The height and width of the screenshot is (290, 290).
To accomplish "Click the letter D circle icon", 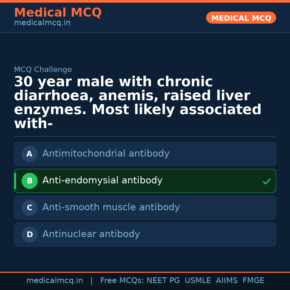I will (x=30, y=235).
